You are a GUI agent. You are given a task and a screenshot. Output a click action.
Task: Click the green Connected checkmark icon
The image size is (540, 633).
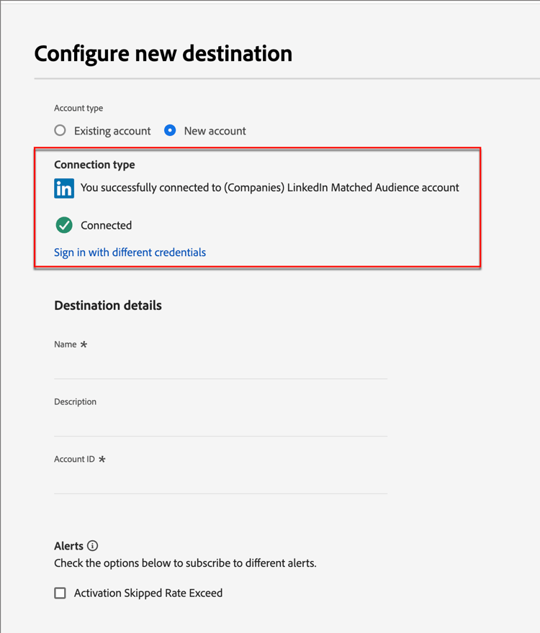pos(63,225)
